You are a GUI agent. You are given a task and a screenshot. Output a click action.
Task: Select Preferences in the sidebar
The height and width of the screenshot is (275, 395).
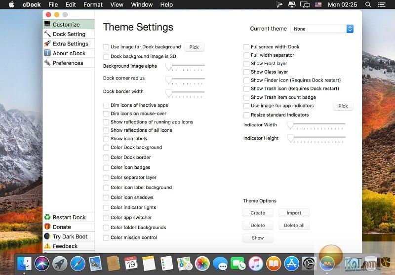(x=69, y=63)
